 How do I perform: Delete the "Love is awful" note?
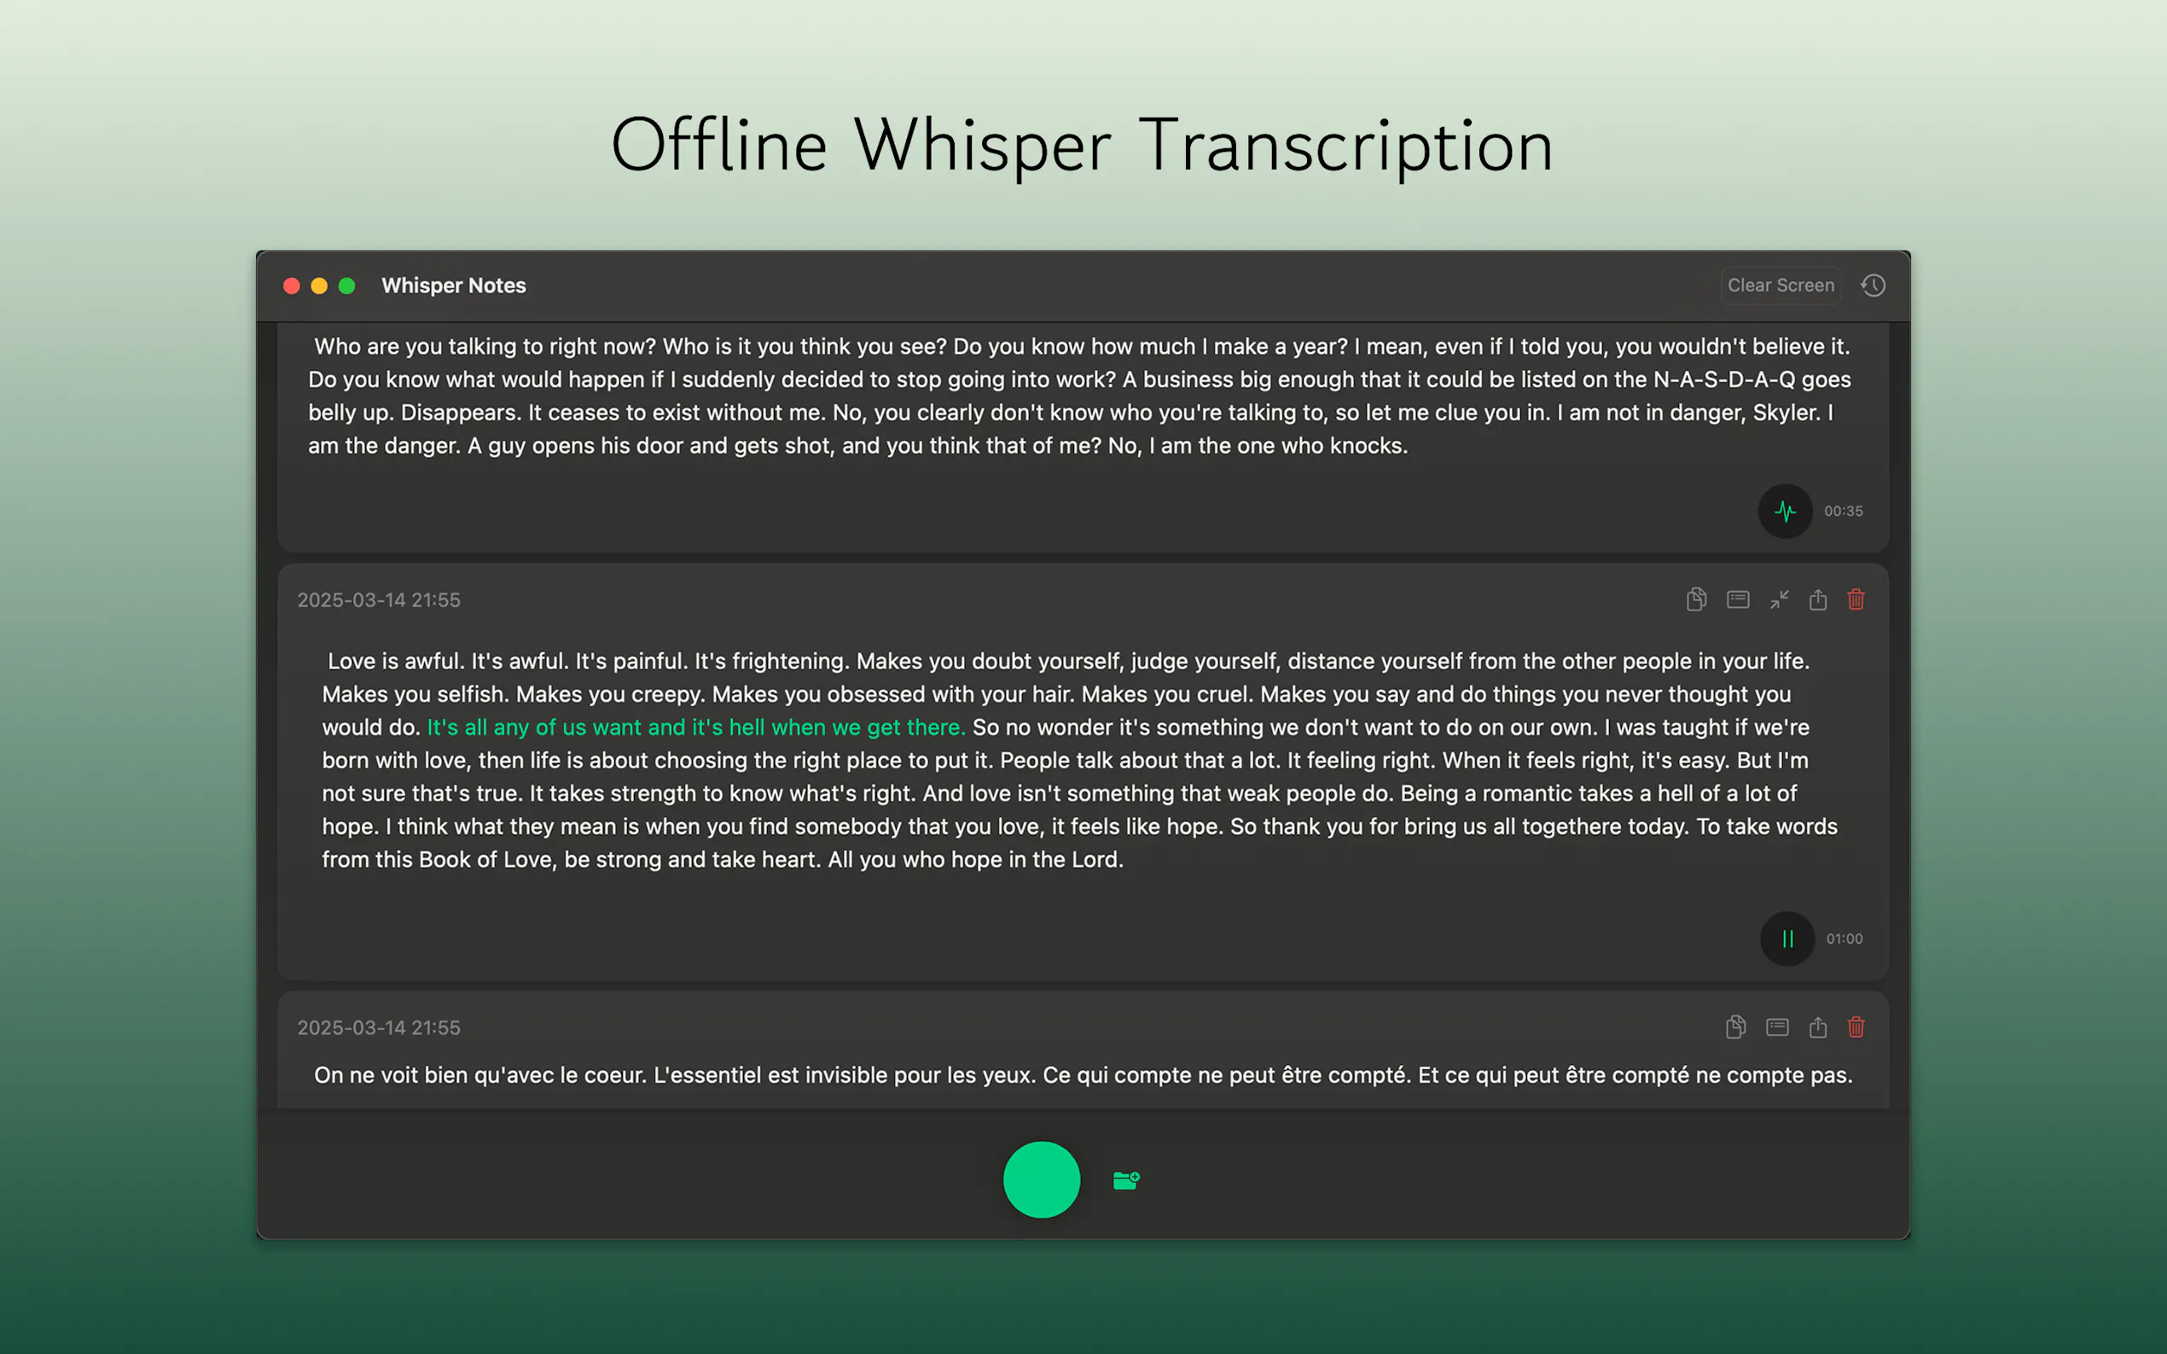[1856, 599]
